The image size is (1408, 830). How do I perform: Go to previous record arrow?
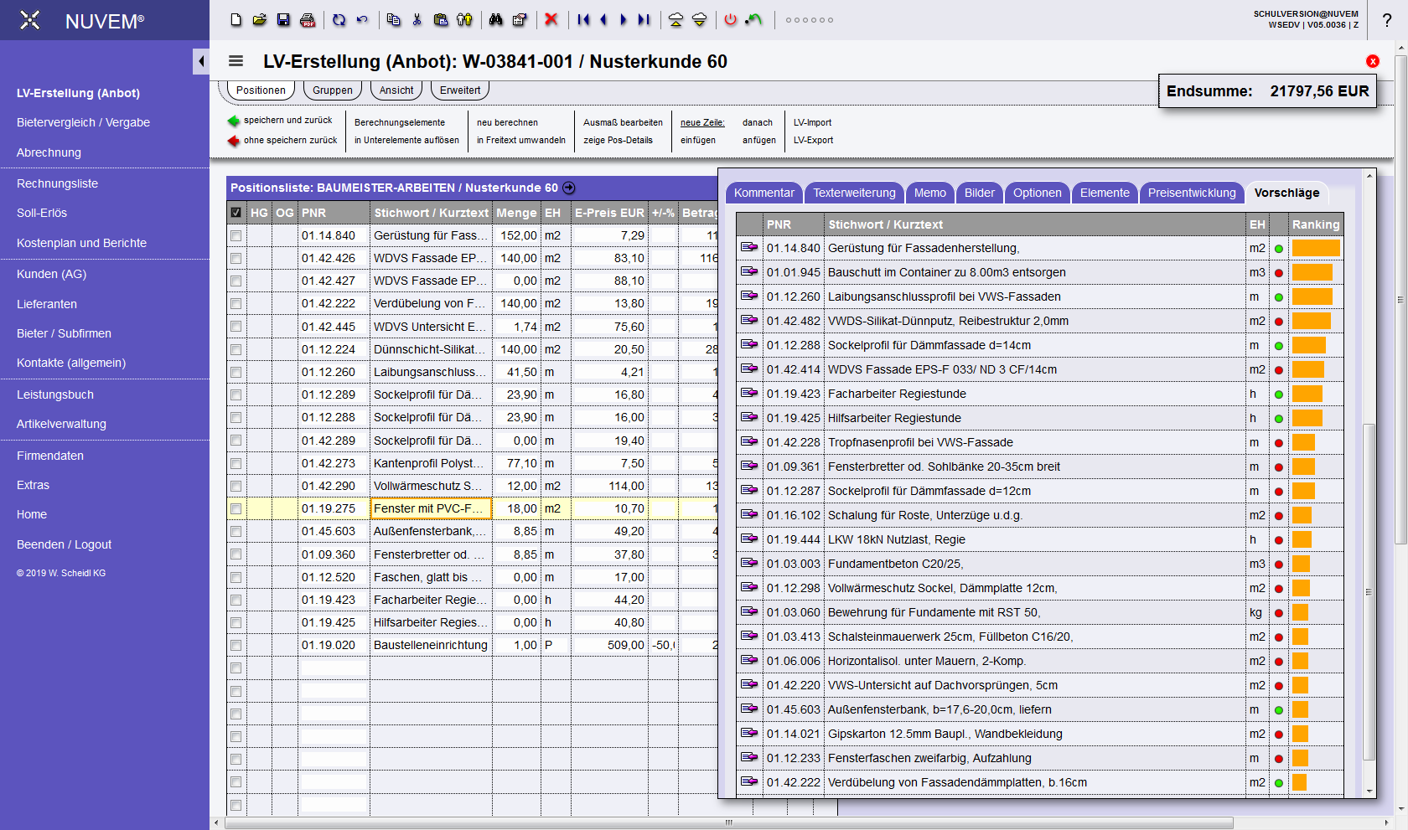[x=603, y=19]
